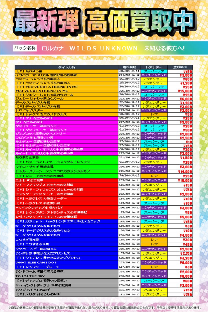Screen dimensions: 208x312
Task: Click シンドローム 復讐に燃える宿敵 title
Action: [x=66, y=272]
